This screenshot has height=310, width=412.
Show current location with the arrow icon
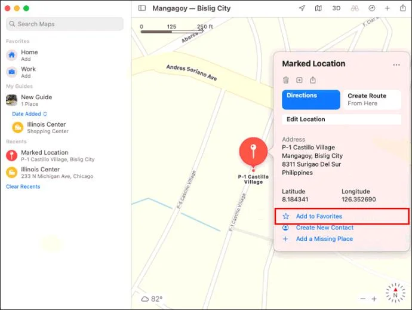[302, 8]
